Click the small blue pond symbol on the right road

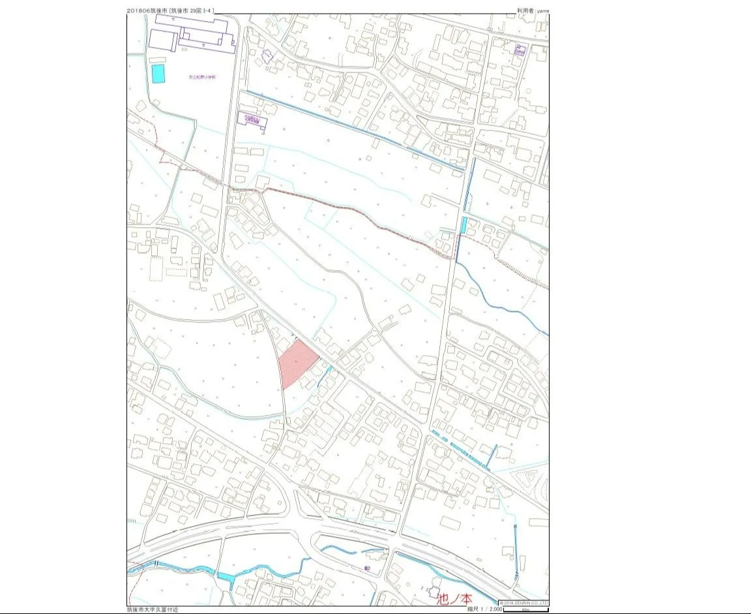(x=464, y=226)
